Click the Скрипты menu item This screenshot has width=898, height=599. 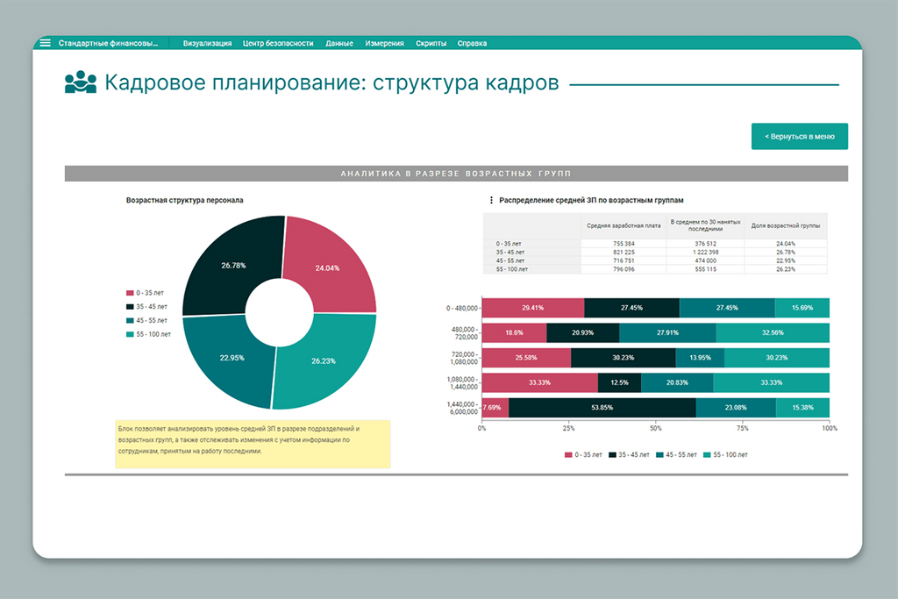click(x=431, y=43)
